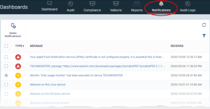Click the Dashboards title text
The height and width of the screenshot is (109, 210).
tap(14, 7)
